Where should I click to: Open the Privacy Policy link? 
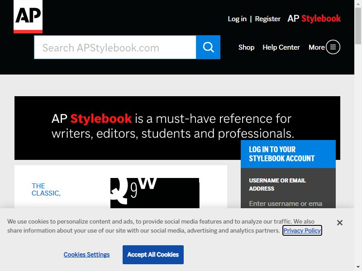[302, 230]
